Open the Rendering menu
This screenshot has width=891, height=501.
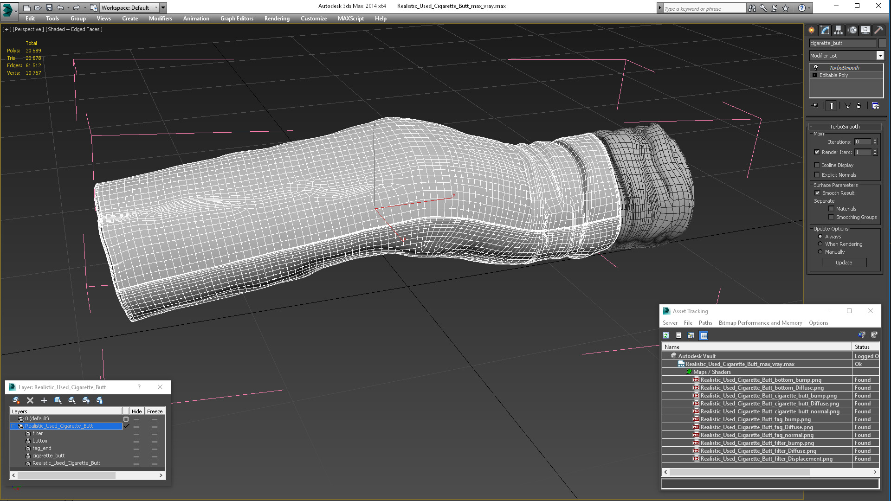(x=277, y=19)
